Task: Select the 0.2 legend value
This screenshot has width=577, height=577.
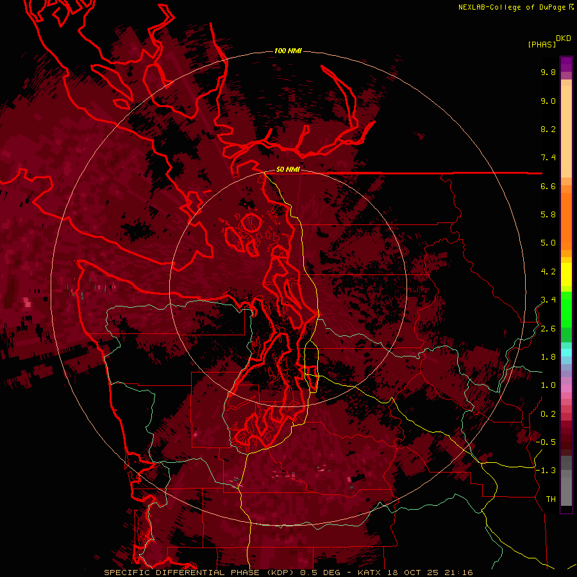Action: [x=548, y=414]
